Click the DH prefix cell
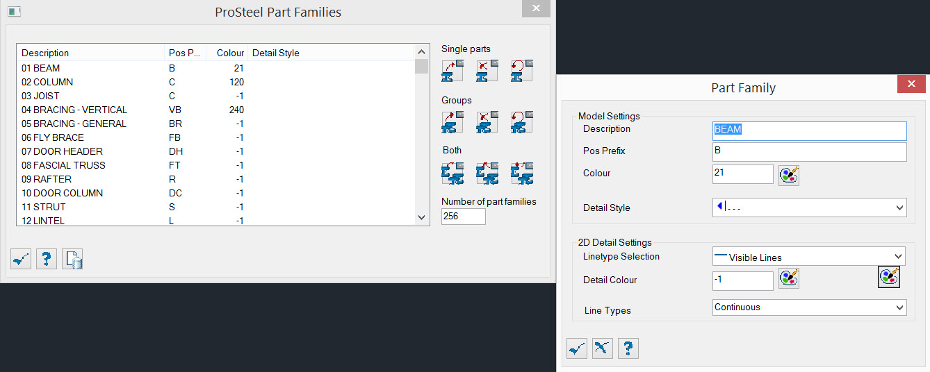The width and height of the screenshot is (930, 372). [x=175, y=151]
